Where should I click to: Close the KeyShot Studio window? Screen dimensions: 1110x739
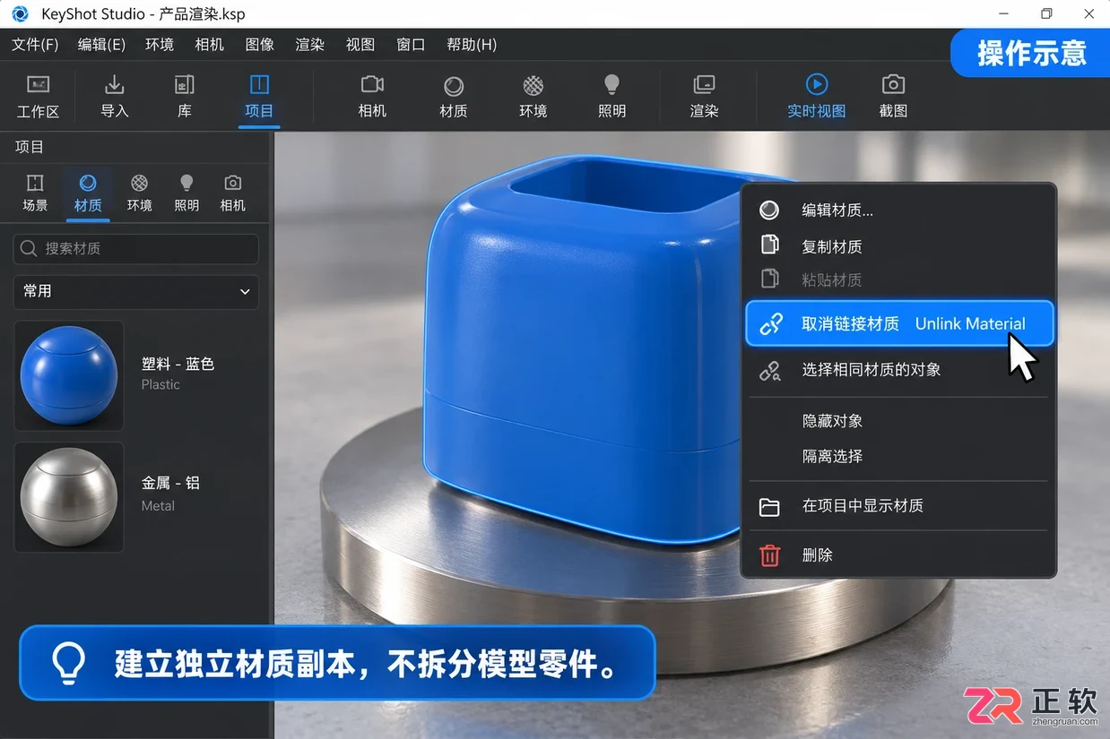tap(1088, 13)
